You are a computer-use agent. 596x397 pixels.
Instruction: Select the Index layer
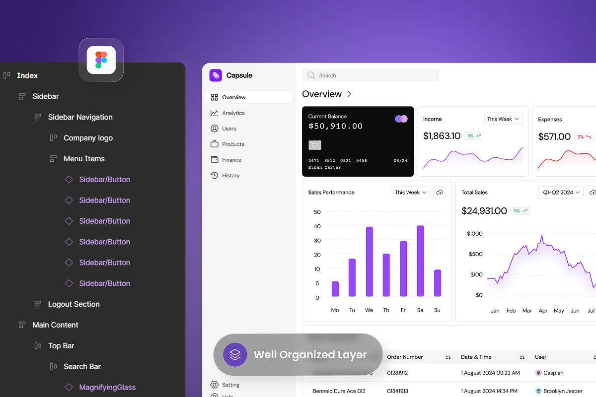pos(27,75)
